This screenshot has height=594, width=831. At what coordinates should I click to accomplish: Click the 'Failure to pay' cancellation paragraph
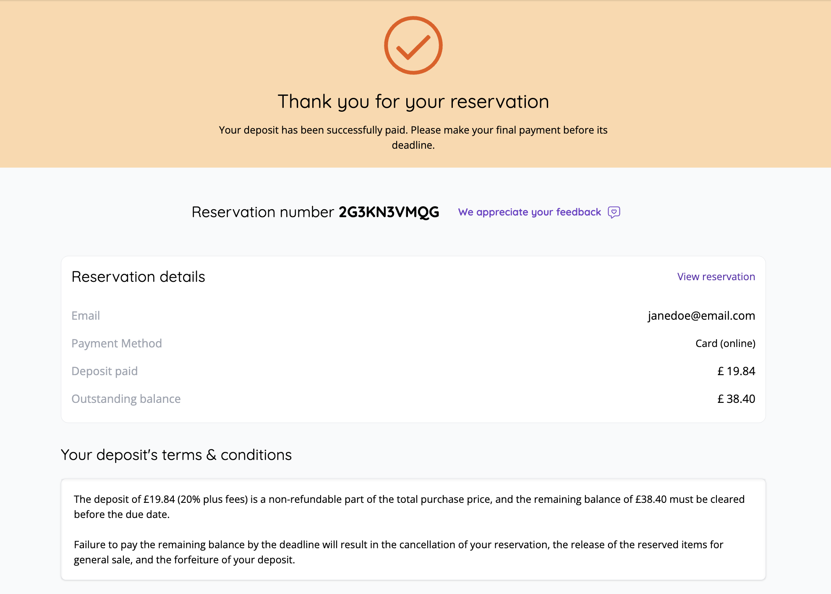398,552
